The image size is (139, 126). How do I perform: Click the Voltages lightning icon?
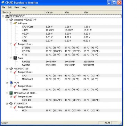[15, 23]
